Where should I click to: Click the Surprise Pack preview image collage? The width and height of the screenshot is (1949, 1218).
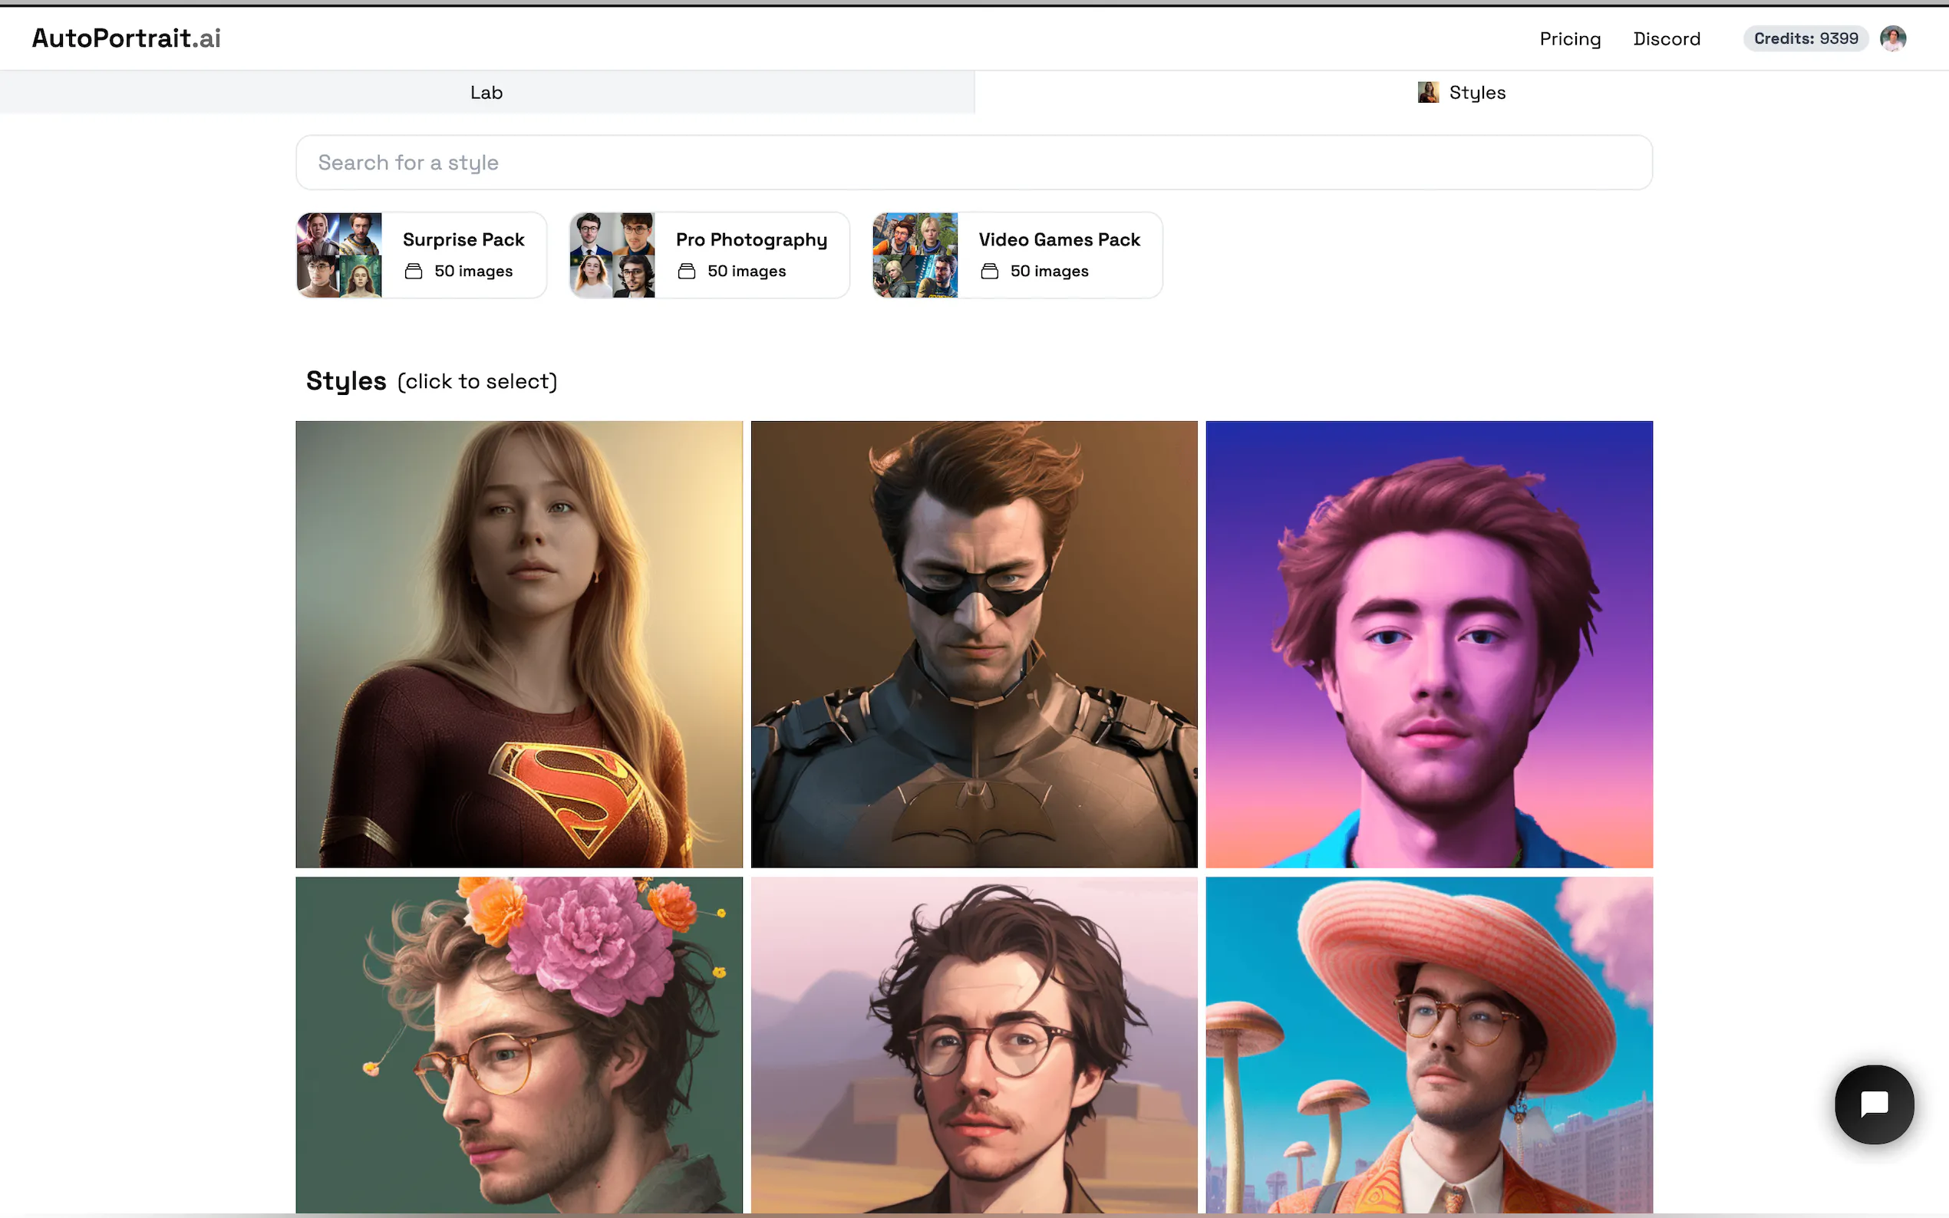(338, 255)
